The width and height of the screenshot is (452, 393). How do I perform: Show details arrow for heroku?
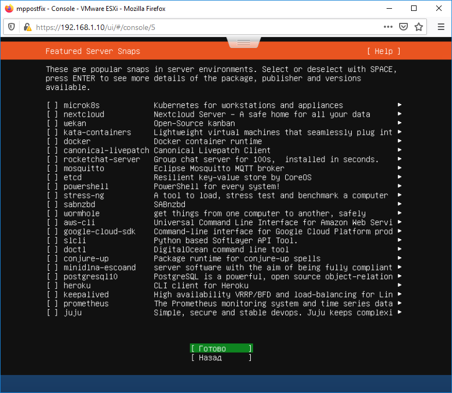click(400, 285)
